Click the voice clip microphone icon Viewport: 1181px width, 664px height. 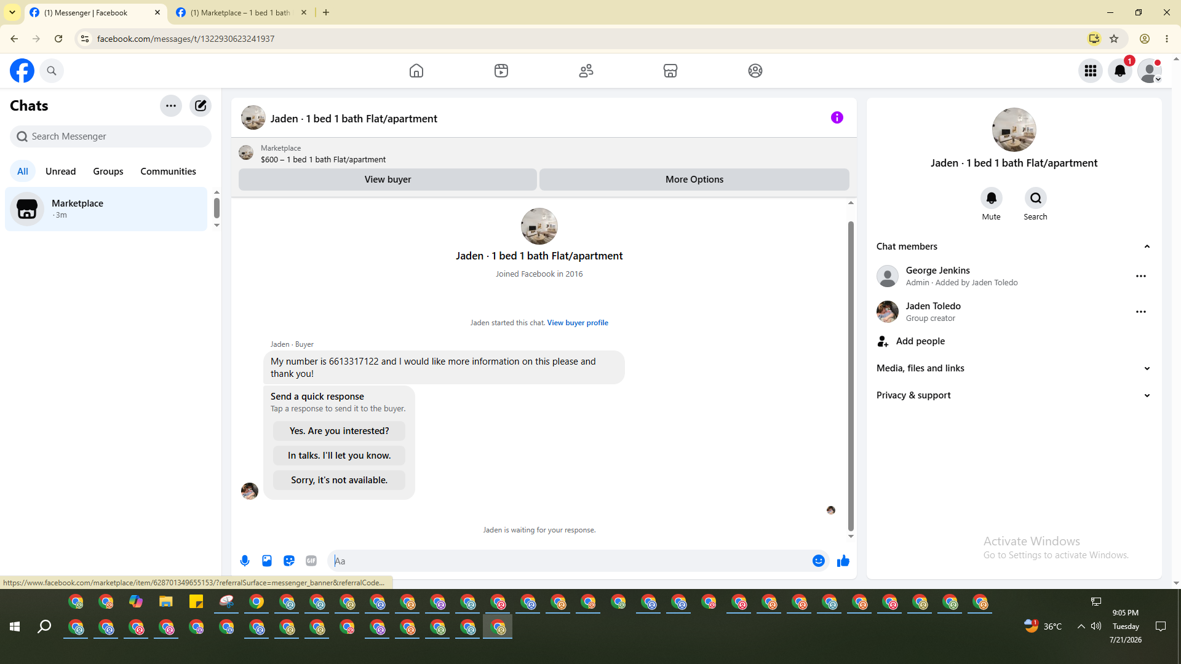(x=245, y=561)
